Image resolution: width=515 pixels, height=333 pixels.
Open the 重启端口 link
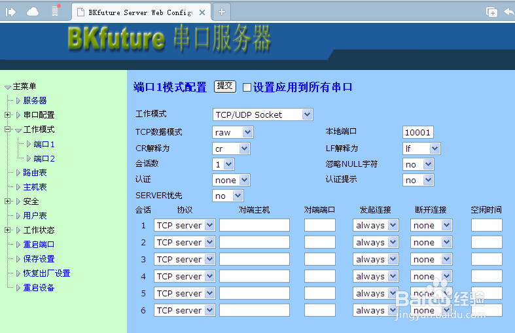(39, 244)
